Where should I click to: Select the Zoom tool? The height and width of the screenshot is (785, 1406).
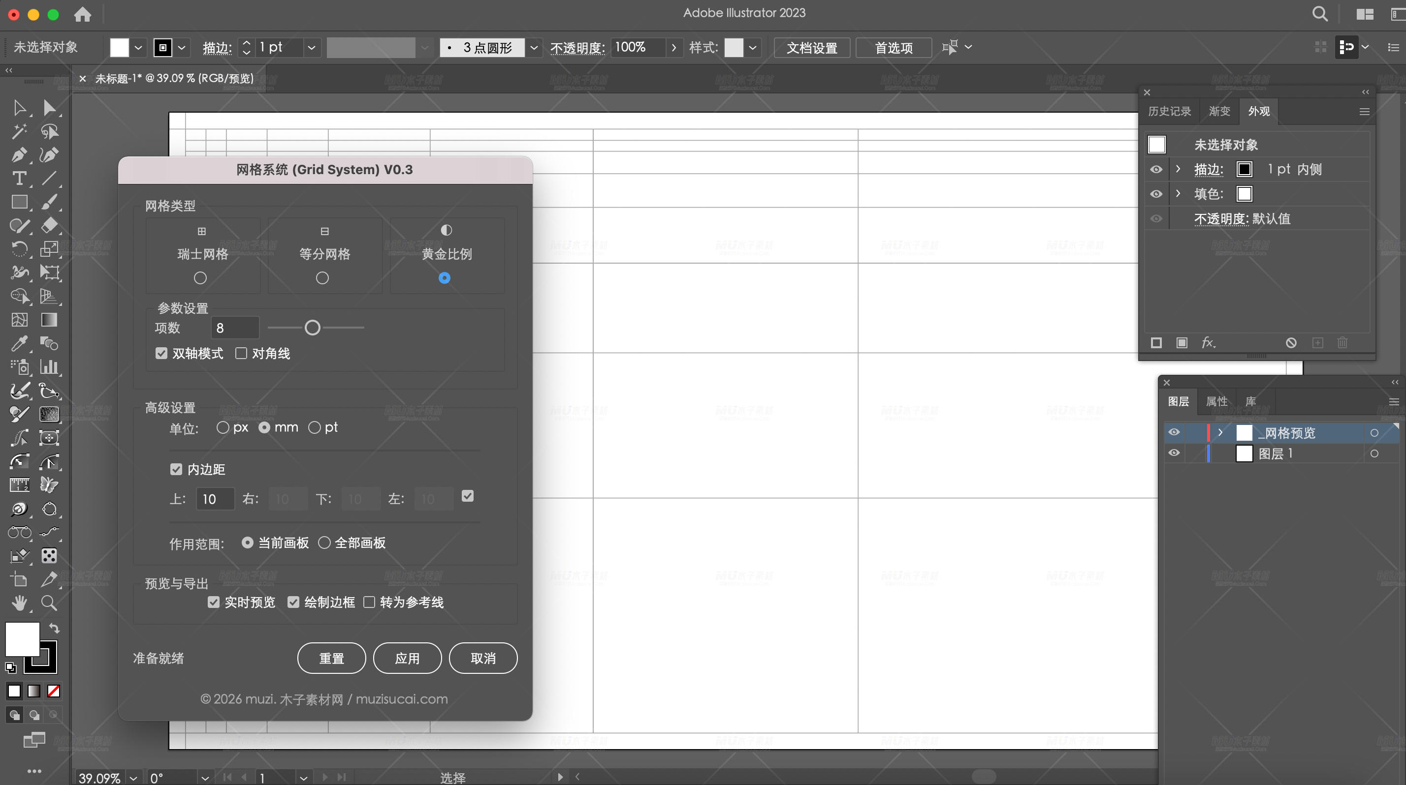click(x=49, y=603)
